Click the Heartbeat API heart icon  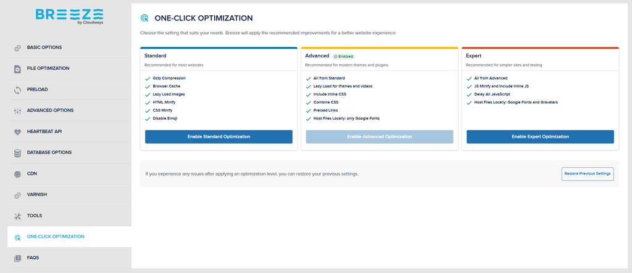[x=17, y=132]
